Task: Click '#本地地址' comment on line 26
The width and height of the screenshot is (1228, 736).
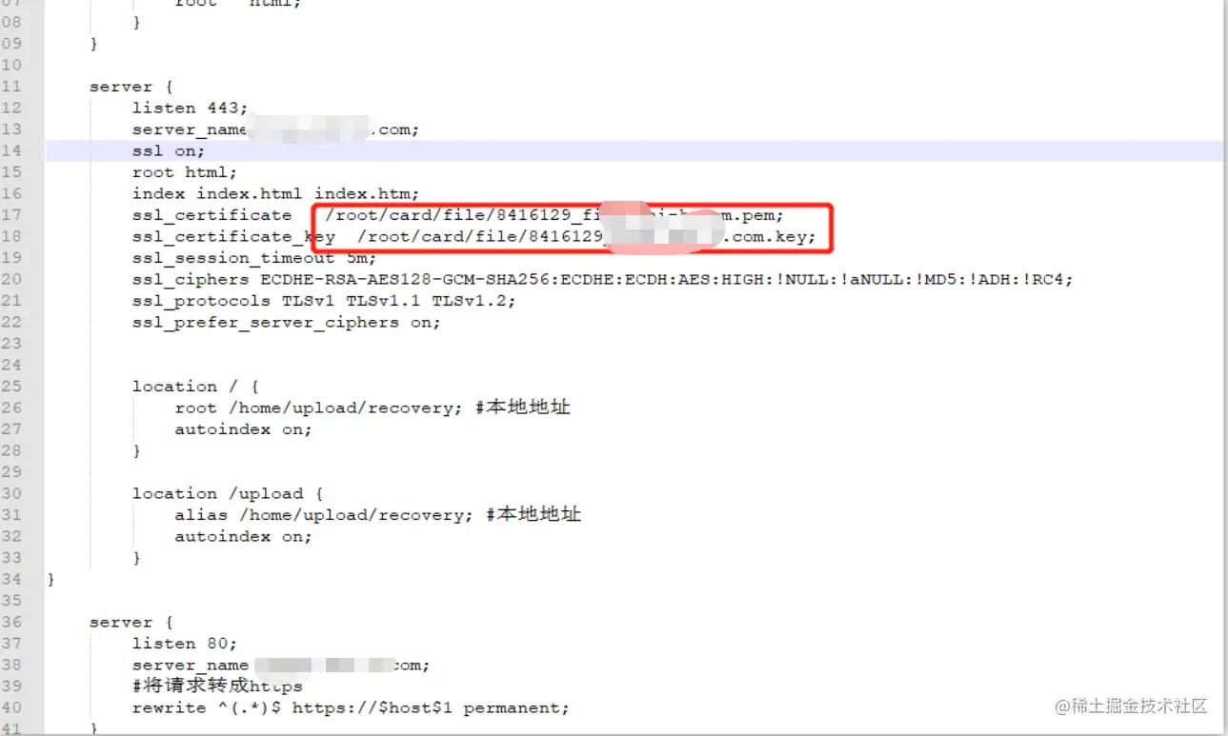Action: click(523, 408)
